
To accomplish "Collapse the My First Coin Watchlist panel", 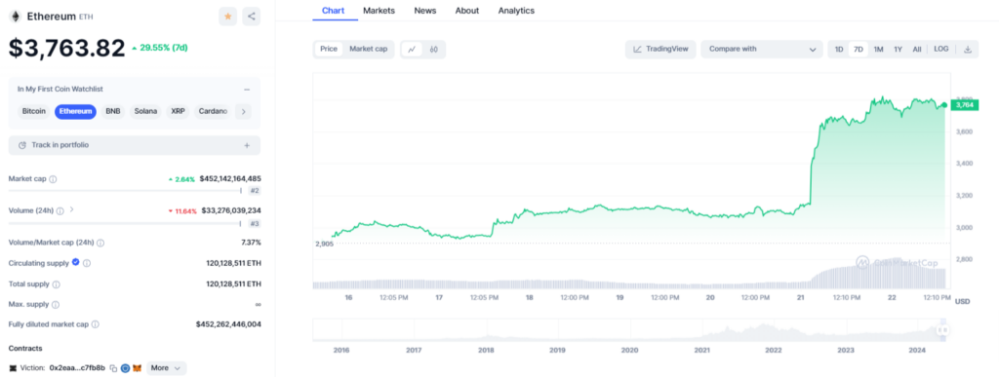I will pos(247,90).
